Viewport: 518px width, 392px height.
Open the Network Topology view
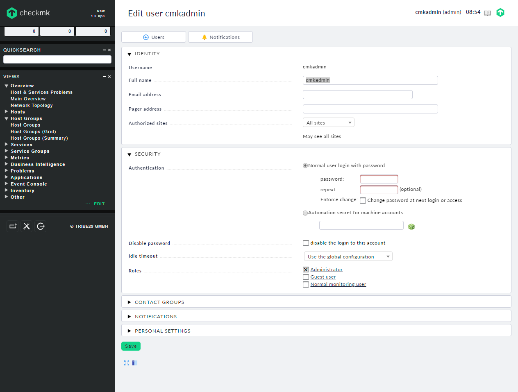tap(32, 105)
